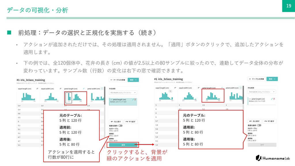Click sepal length histogram in left screenshot

28,97
